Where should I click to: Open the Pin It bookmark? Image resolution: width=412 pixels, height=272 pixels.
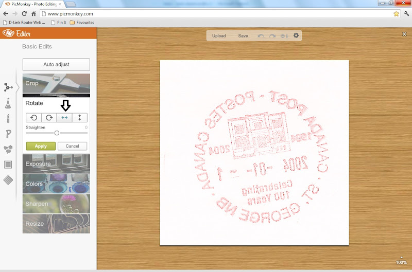point(59,22)
